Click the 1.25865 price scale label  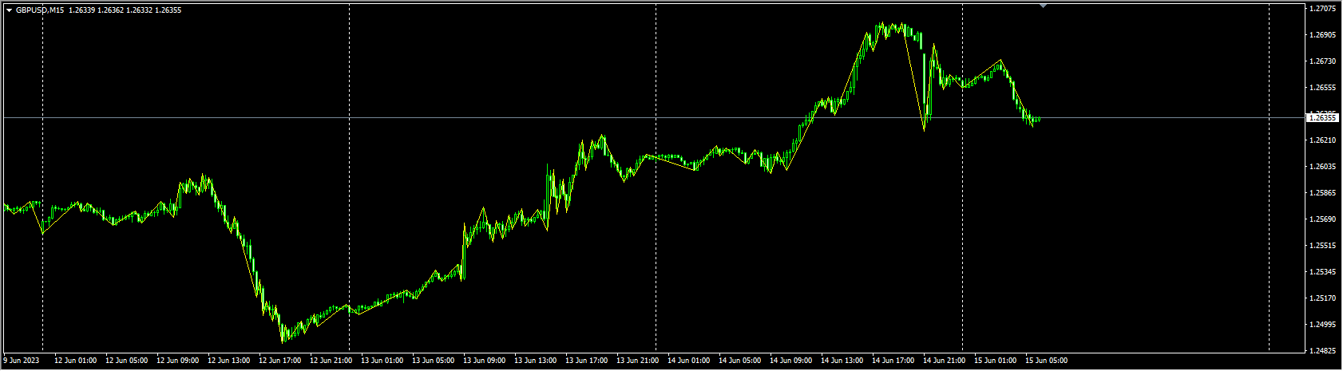(x=1324, y=193)
